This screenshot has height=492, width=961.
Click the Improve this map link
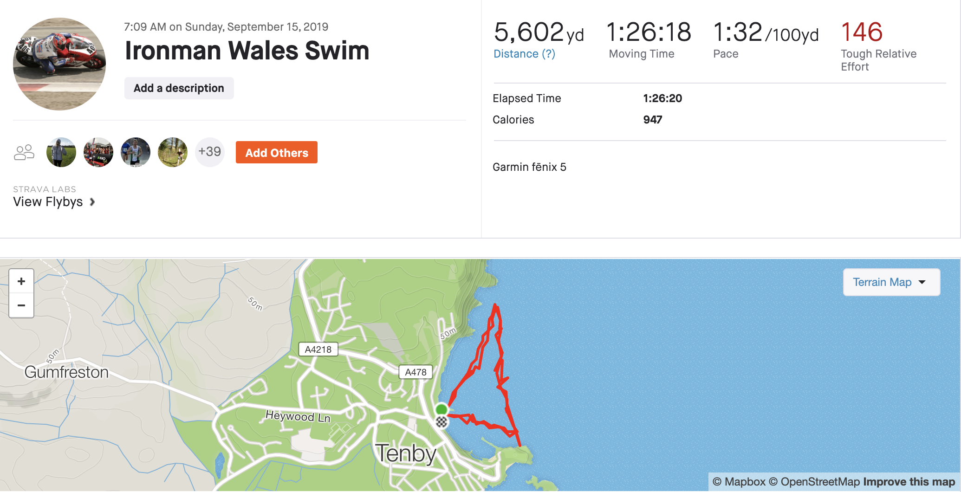[909, 482]
